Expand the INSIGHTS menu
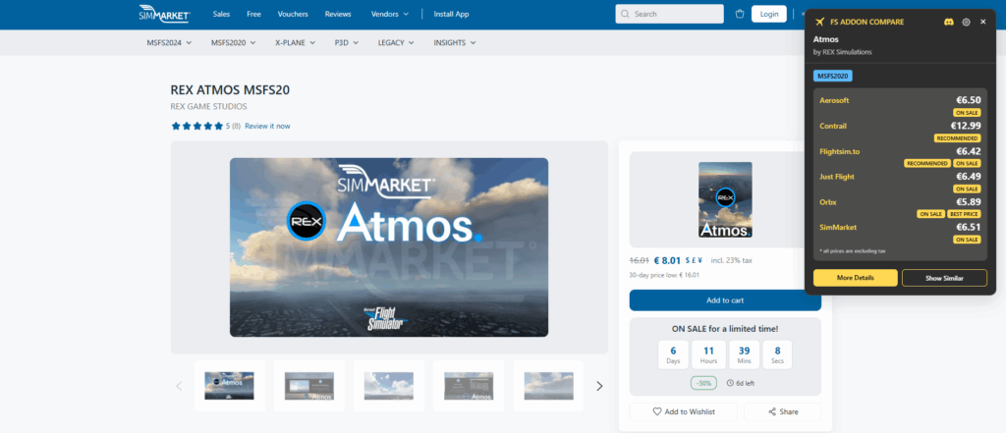 pyautogui.click(x=455, y=43)
